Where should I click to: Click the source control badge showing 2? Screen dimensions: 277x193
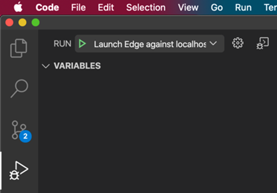[25, 136]
